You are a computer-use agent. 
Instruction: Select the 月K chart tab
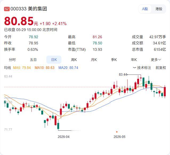tap(94, 60)
